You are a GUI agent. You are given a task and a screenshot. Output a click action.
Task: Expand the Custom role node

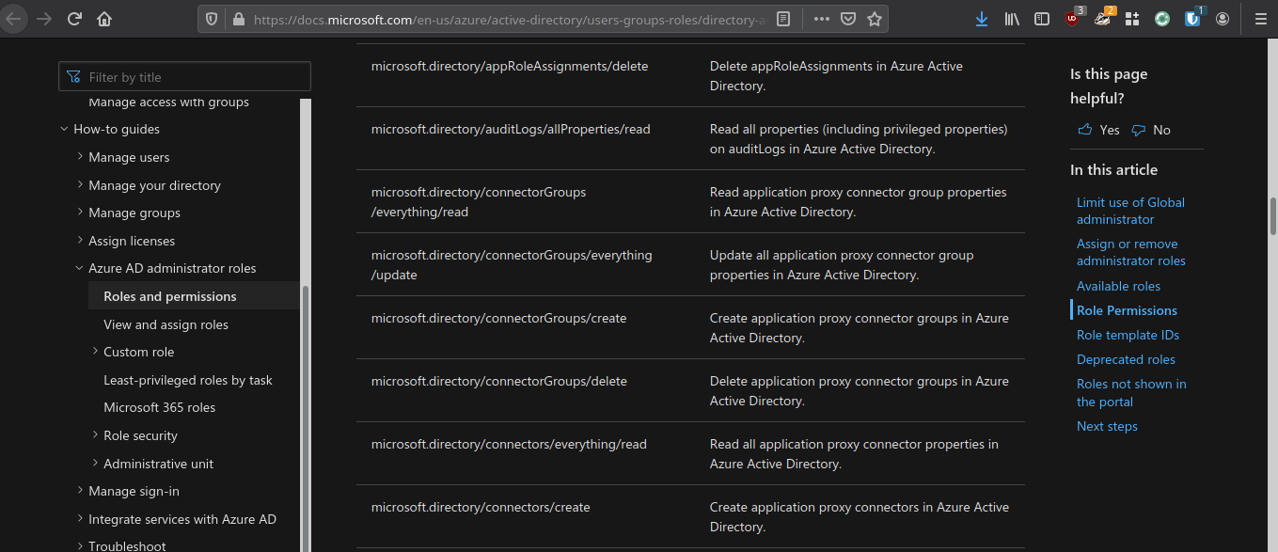click(x=95, y=352)
